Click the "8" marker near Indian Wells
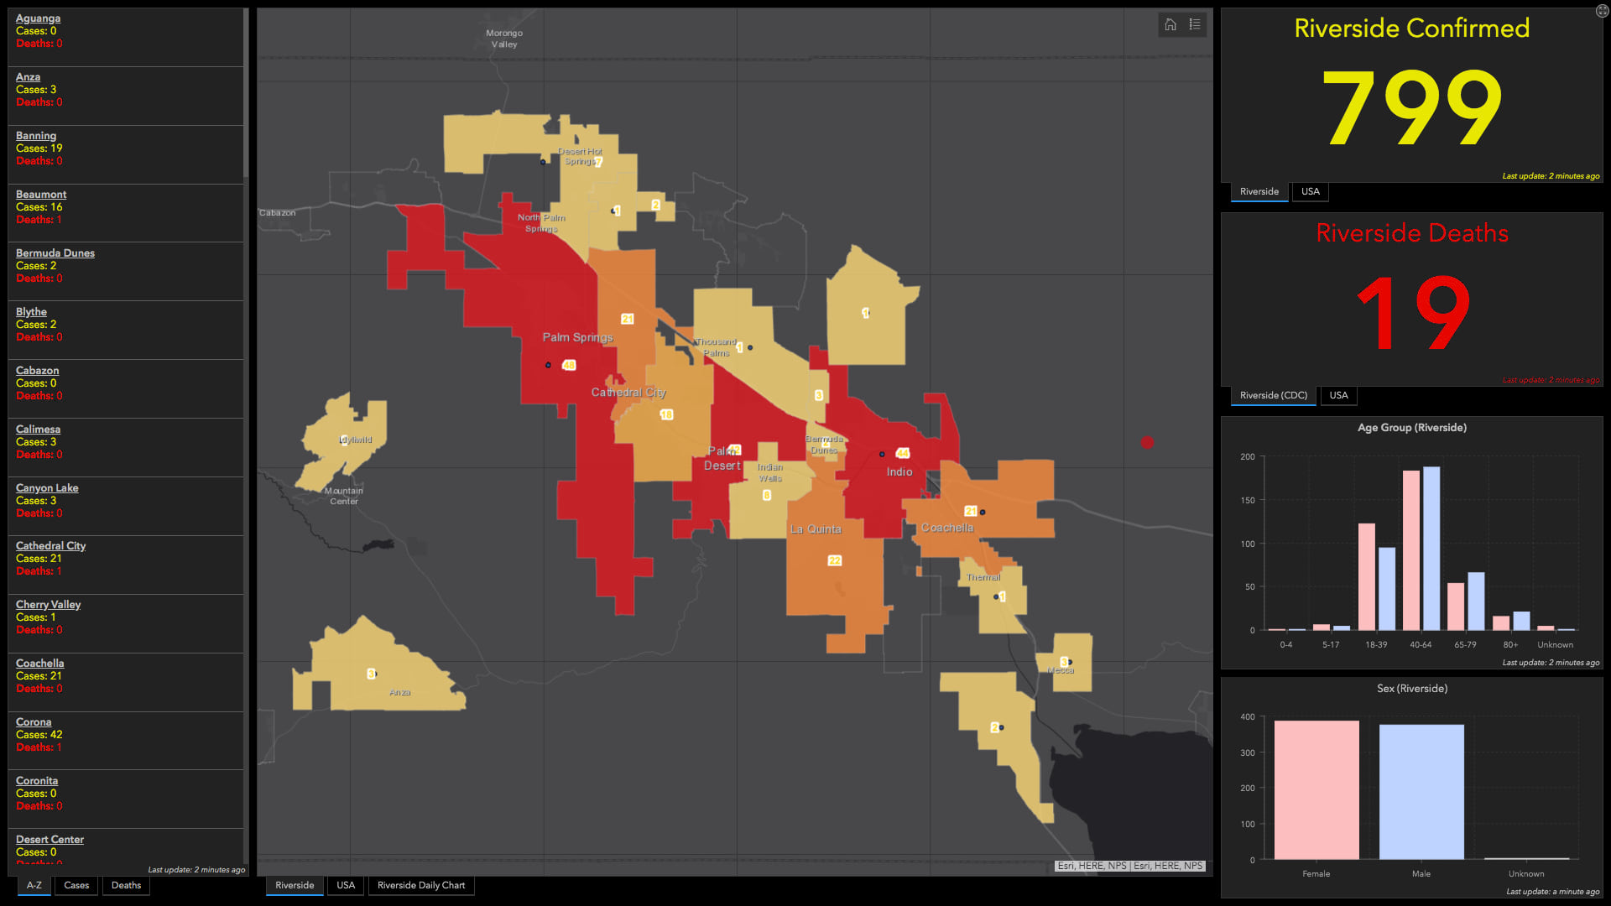Image resolution: width=1611 pixels, height=906 pixels. (x=766, y=495)
